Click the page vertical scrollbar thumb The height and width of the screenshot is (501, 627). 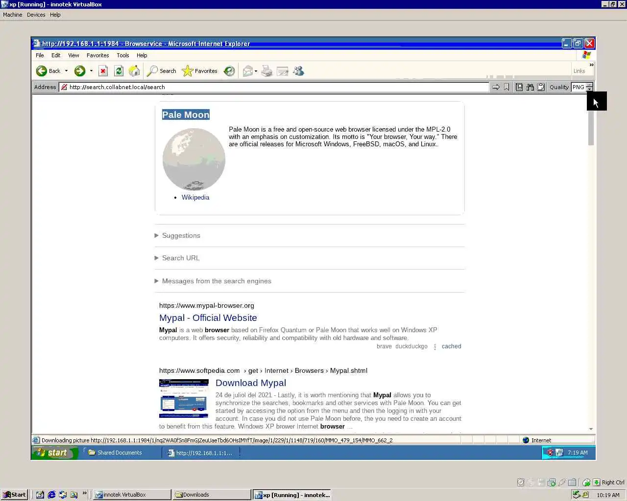[x=591, y=127]
